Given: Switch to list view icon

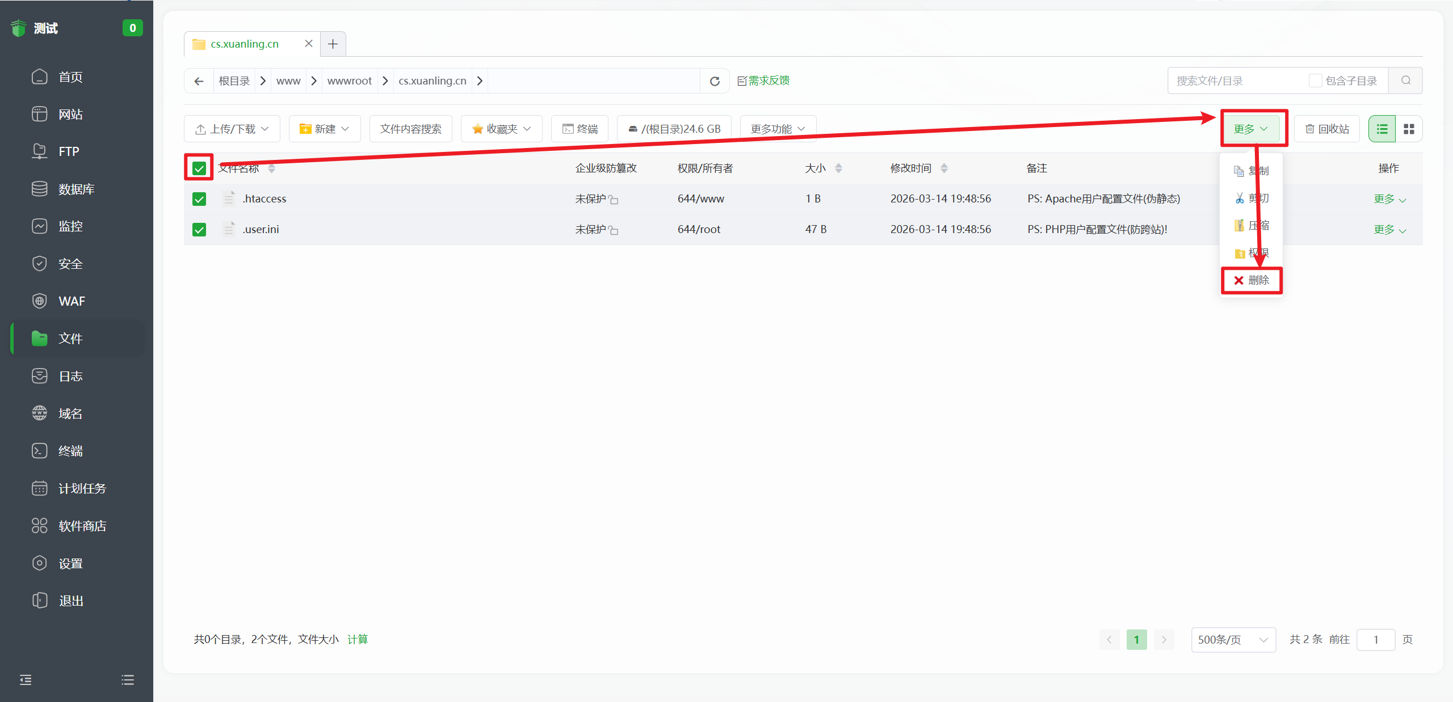Looking at the screenshot, I should pyautogui.click(x=1381, y=129).
